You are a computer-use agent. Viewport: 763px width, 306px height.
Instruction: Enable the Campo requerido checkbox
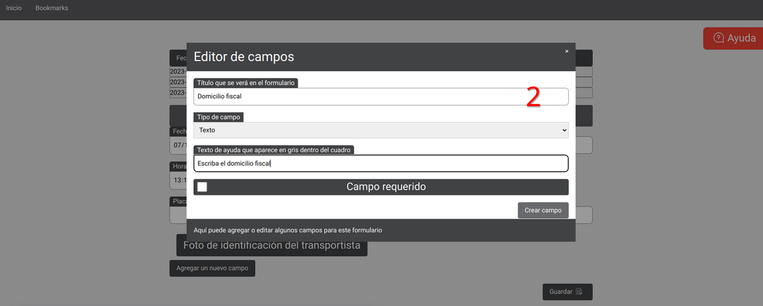202,187
